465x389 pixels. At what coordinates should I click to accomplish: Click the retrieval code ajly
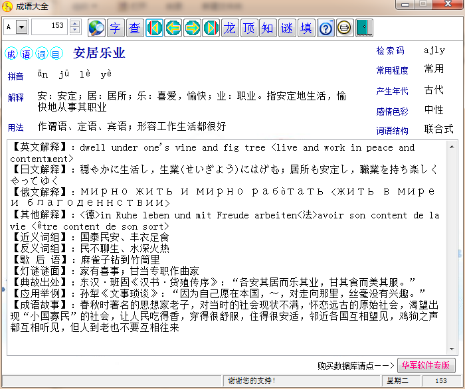point(434,50)
